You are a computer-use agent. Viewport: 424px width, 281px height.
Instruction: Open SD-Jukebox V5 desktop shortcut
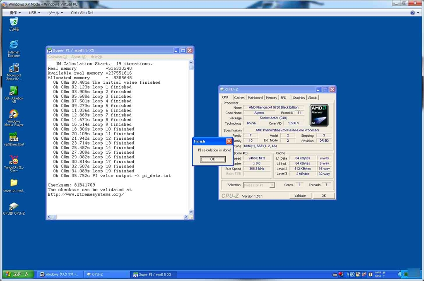(x=14, y=91)
